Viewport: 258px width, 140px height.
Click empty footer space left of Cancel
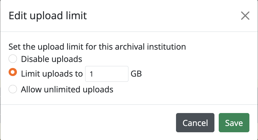(x=86, y=123)
